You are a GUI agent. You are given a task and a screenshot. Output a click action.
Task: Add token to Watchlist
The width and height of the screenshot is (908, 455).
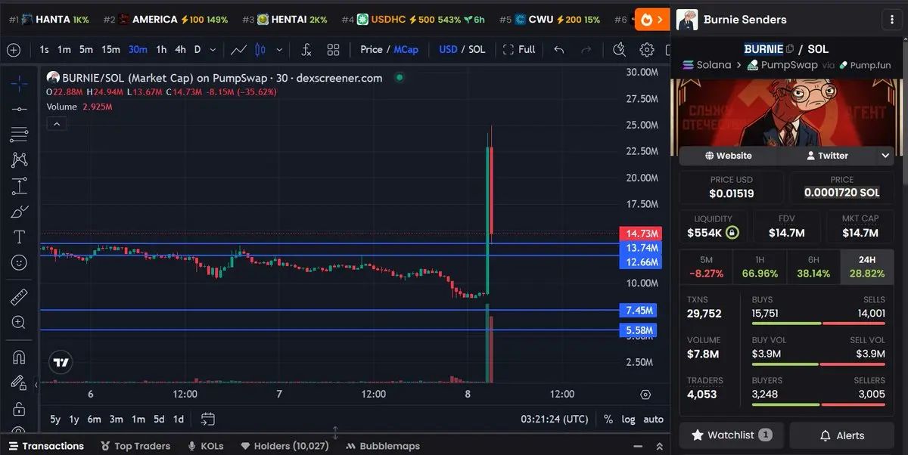point(732,435)
